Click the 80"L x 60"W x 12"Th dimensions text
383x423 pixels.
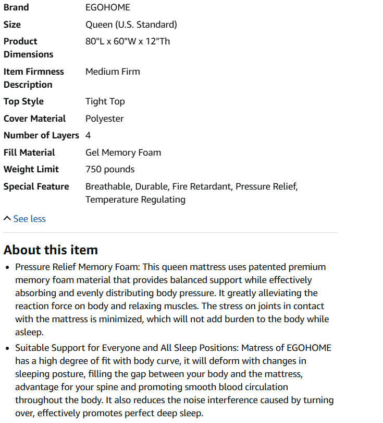(128, 41)
